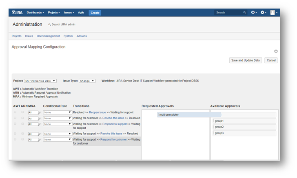Click the magnifier icon in Search box
Screen dimensions: 297x178
click(x=244, y=13)
